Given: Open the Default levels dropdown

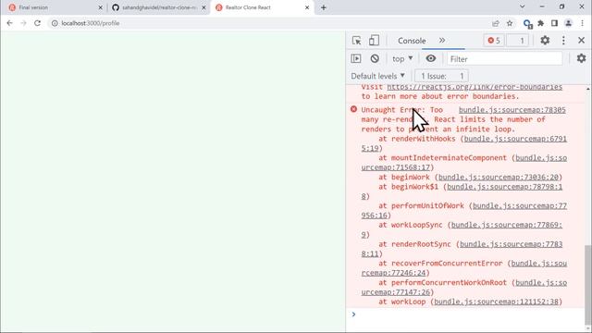Looking at the screenshot, I should (378, 76).
